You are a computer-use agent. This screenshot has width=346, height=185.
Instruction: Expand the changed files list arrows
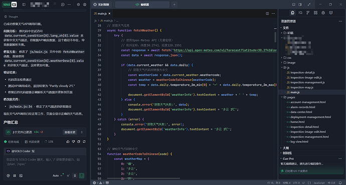pos(82,132)
